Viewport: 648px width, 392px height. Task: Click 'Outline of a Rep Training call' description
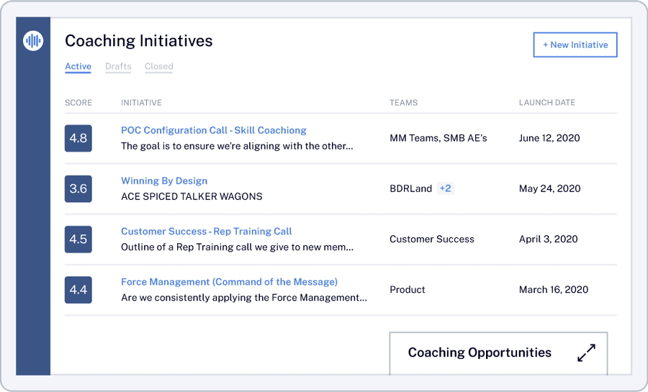(237, 247)
